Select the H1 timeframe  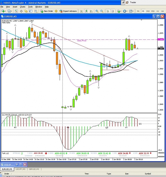[x=158, y=11]
